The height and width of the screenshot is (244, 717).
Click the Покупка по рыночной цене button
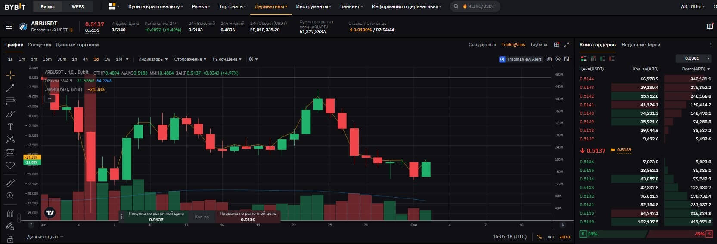coord(156,217)
